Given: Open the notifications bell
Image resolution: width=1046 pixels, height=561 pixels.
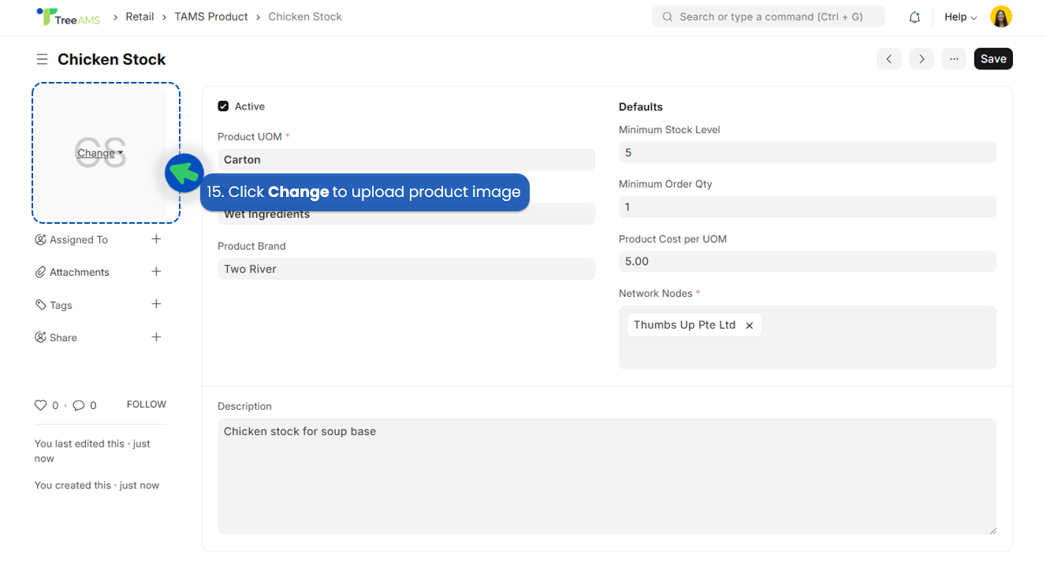Looking at the screenshot, I should 914,17.
